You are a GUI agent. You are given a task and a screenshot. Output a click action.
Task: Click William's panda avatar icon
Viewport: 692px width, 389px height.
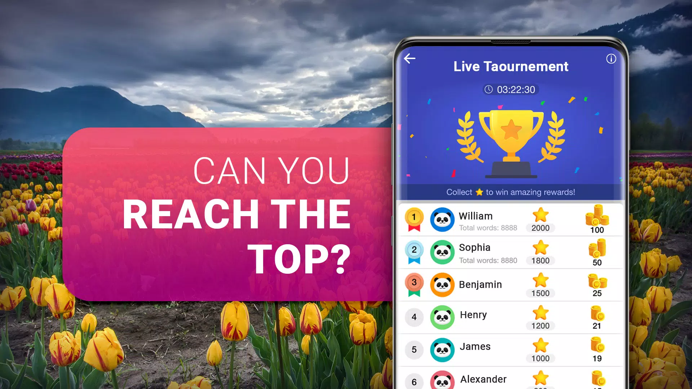tap(441, 220)
